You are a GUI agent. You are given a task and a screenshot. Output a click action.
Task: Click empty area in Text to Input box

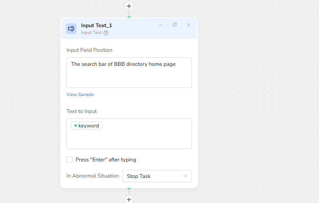pyautogui.click(x=140, y=138)
